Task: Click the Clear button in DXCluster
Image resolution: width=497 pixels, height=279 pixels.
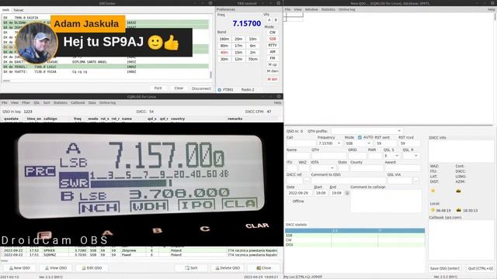Action: point(179,88)
